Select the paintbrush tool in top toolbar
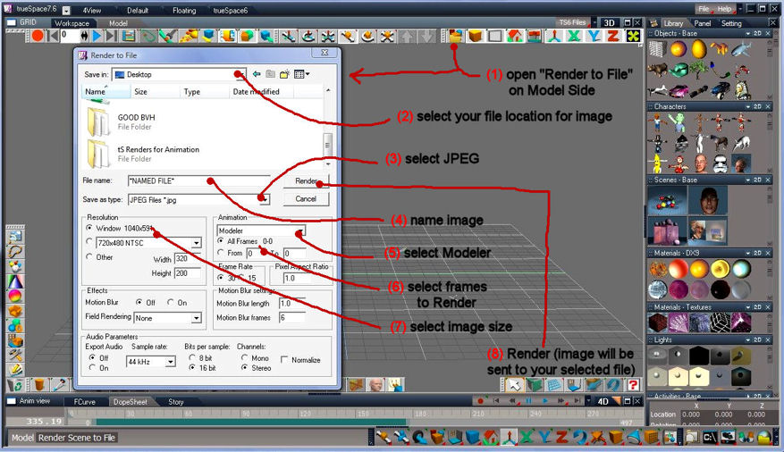Image resolution: width=784 pixels, height=452 pixels. [167, 36]
